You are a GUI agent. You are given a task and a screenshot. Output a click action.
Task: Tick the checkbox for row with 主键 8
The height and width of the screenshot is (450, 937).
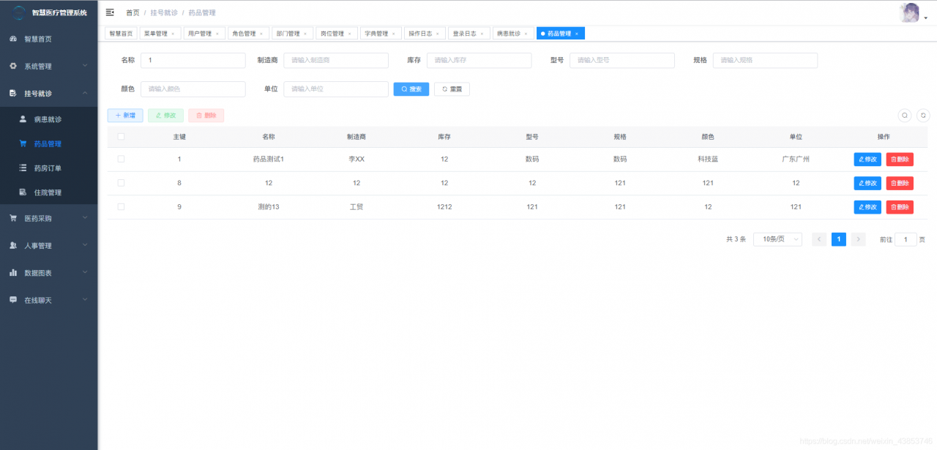pyautogui.click(x=121, y=183)
